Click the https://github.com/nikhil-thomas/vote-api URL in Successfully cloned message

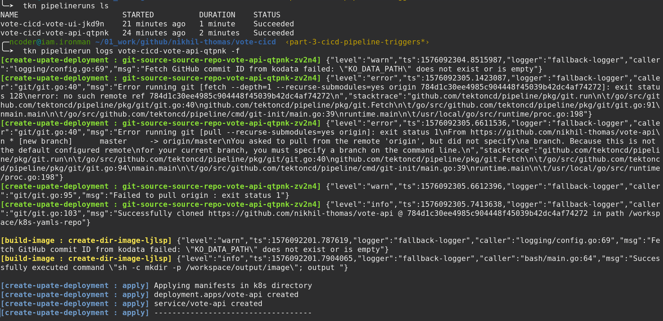click(x=301, y=213)
